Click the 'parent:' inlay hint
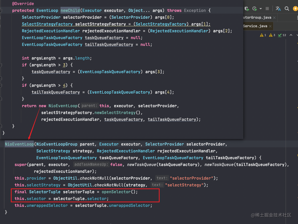298x224 pixels. 89,106
